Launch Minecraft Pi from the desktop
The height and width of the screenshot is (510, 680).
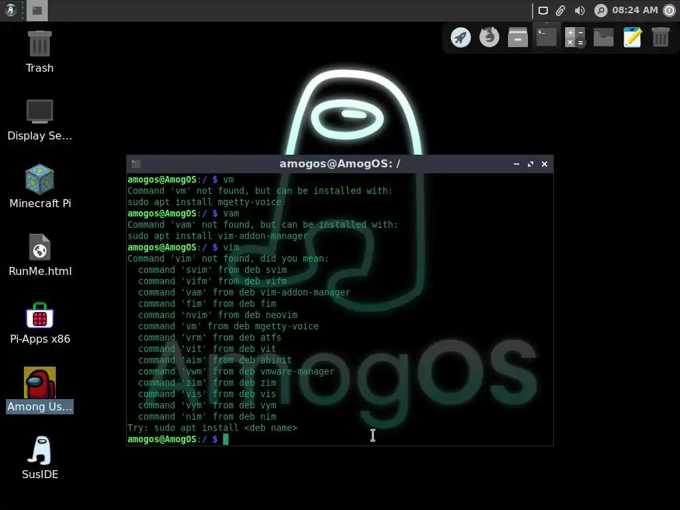pyautogui.click(x=40, y=187)
